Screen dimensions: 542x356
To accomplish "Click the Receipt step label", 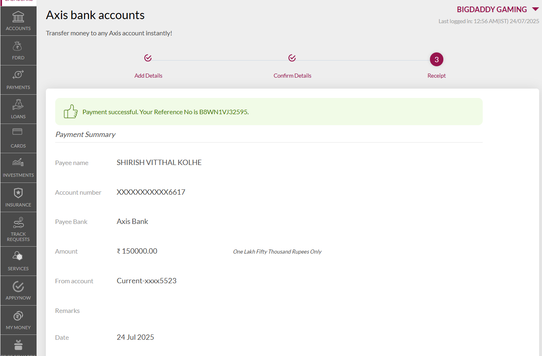I will click(x=436, y=76).
